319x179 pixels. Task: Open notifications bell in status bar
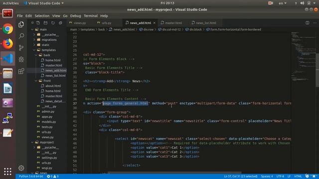tap(315, 176)
